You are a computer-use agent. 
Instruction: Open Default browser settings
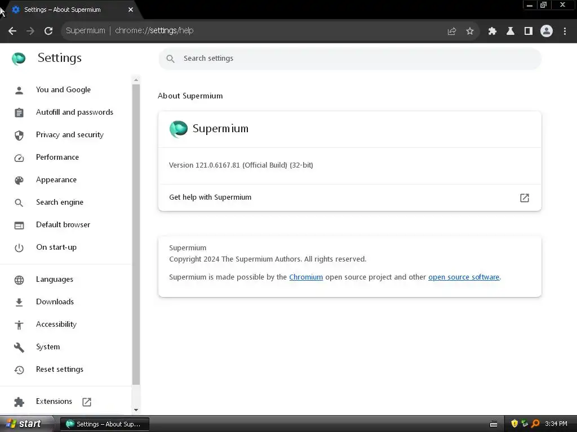pos(63,224)
